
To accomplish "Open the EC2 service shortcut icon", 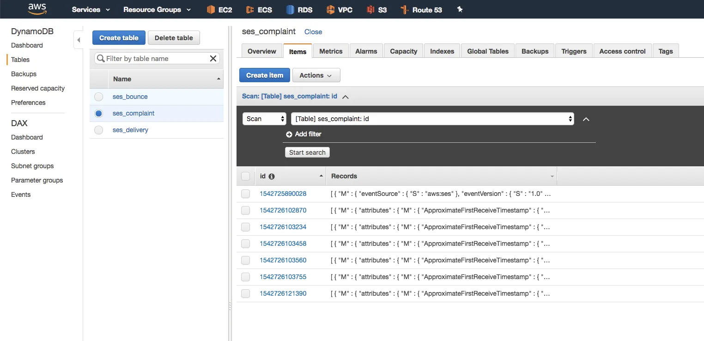I will tap(211, 10).
